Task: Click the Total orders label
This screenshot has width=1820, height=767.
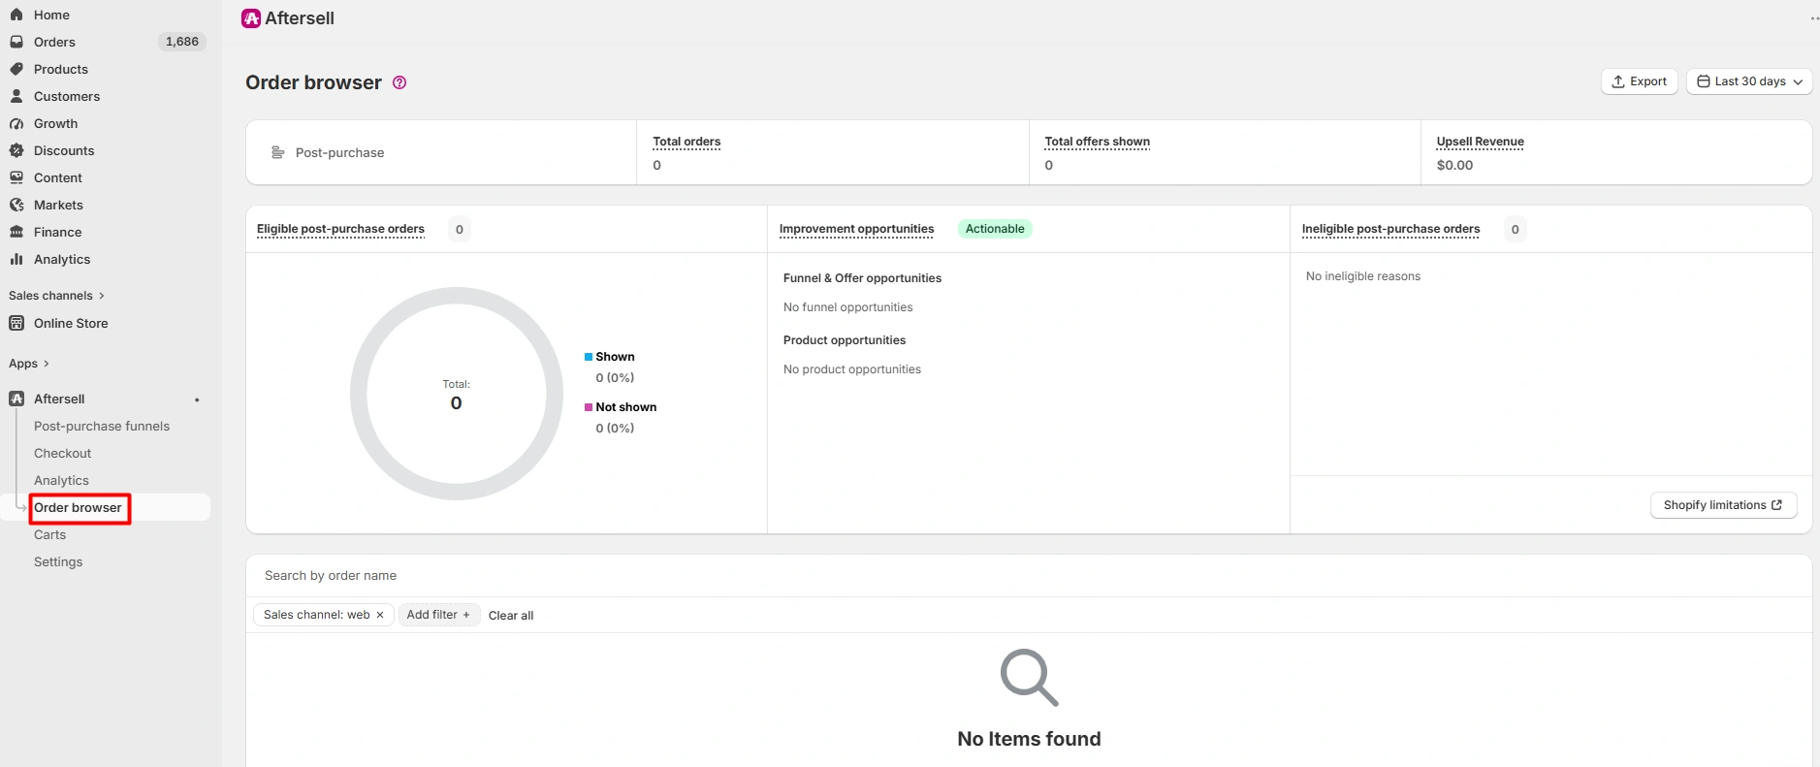Action: (686, 142)
